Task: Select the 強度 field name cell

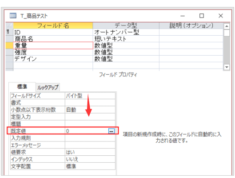Action: [x=53, y=52]
